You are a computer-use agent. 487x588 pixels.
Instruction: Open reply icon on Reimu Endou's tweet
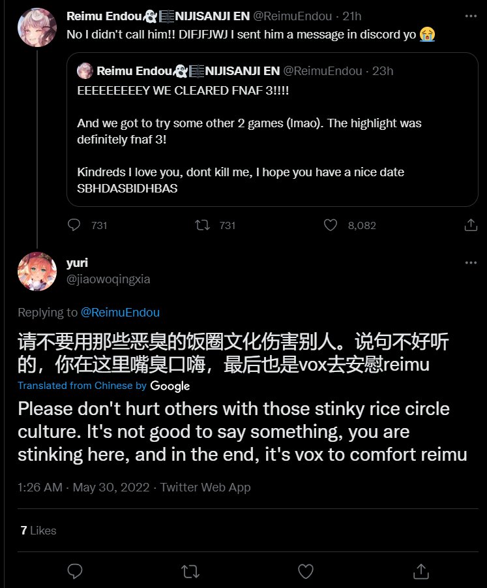point(74,225)
